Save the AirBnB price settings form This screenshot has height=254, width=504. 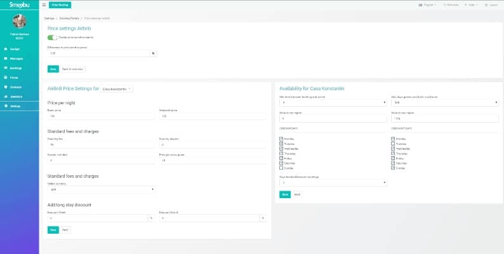tap(53, 230)
